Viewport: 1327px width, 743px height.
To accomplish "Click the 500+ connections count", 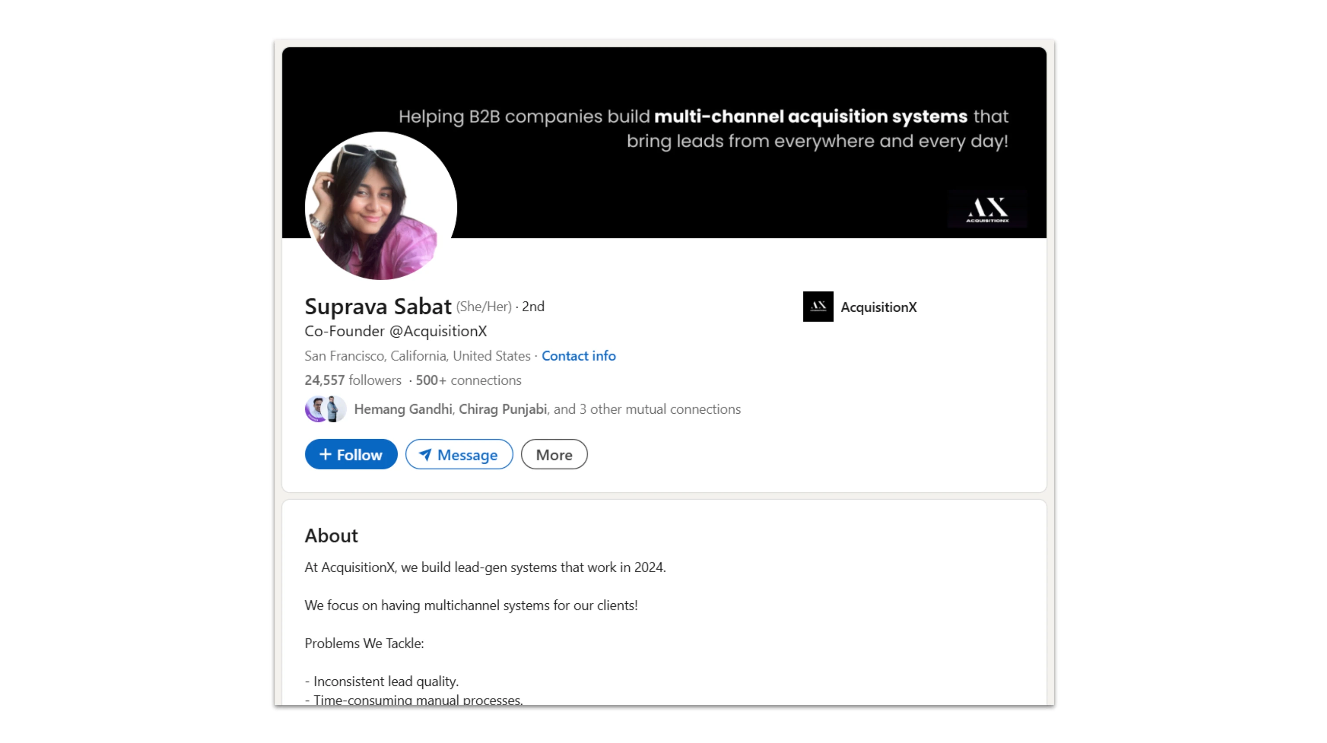I will [x=468, y=381].
